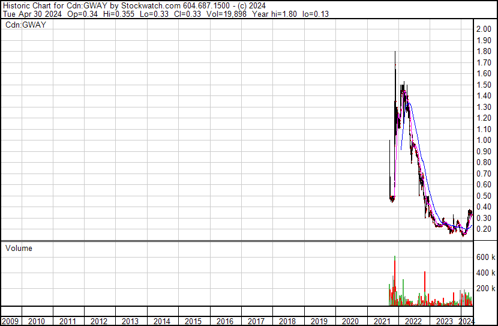Click the 400 k volume axis label
This screenshot has height=326, width=498.
[485, 273]
